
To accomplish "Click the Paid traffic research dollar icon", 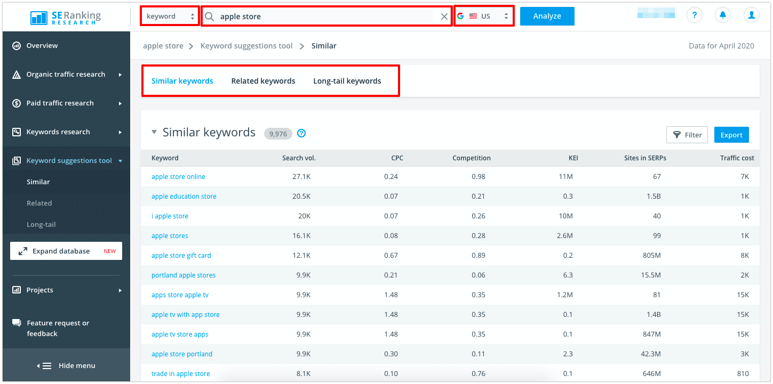I will tap(17, 103).
